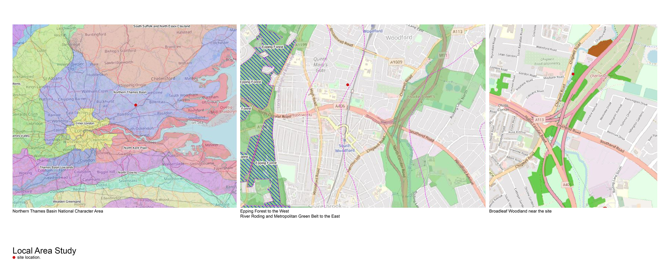
Task: Select the 'North Downs' character area label
Action: click(x=127, y=173)
